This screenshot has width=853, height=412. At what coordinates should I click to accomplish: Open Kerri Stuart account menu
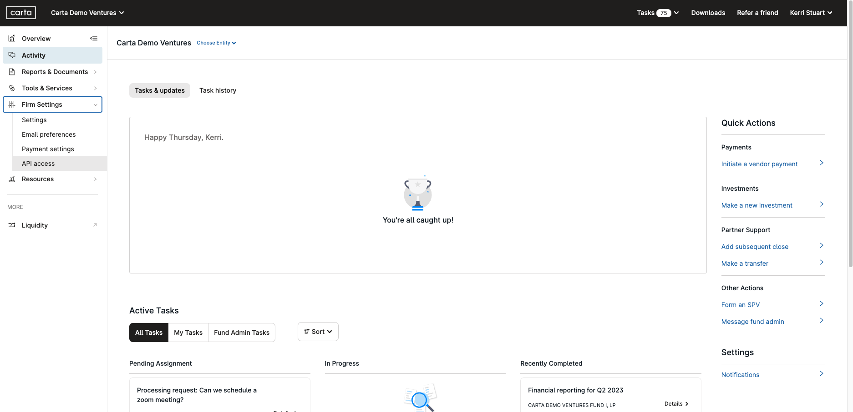coord(811,13)
